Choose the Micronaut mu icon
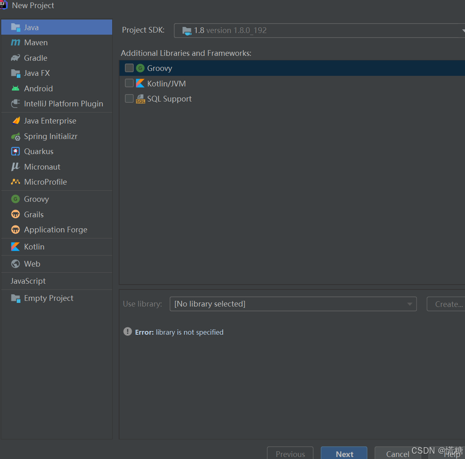 point(15,167)
